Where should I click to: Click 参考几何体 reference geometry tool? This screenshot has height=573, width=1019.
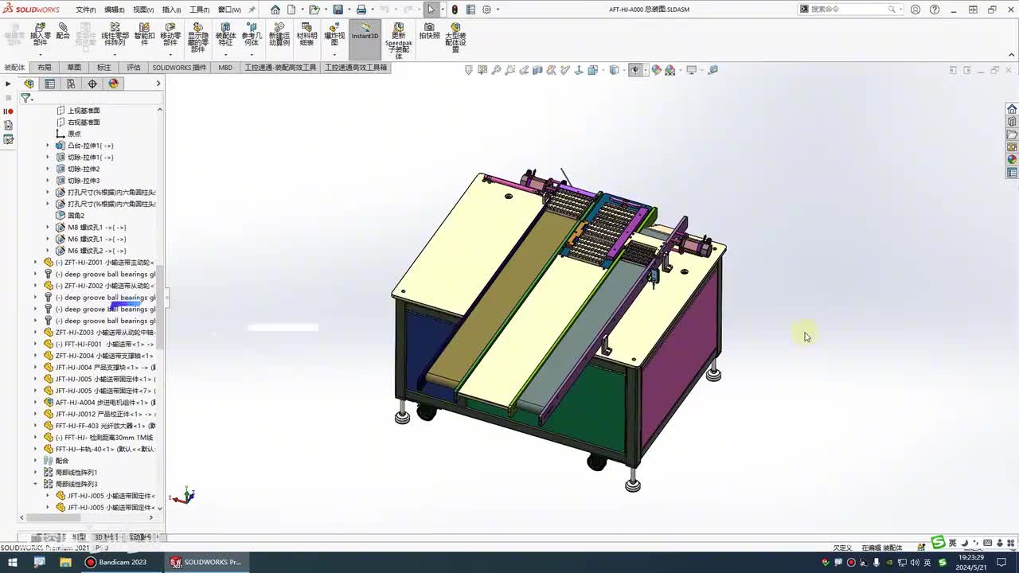(252, 35)
